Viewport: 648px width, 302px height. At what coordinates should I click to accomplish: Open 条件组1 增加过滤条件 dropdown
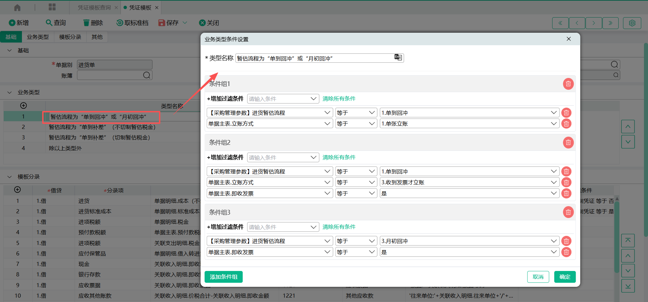point(283,99)
